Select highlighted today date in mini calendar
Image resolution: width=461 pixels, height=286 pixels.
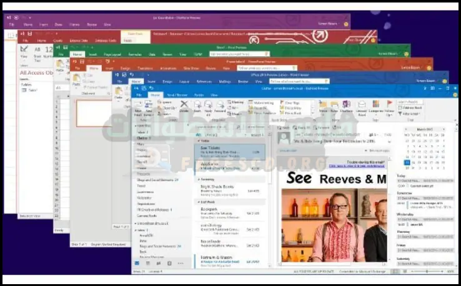click(407, 162)
